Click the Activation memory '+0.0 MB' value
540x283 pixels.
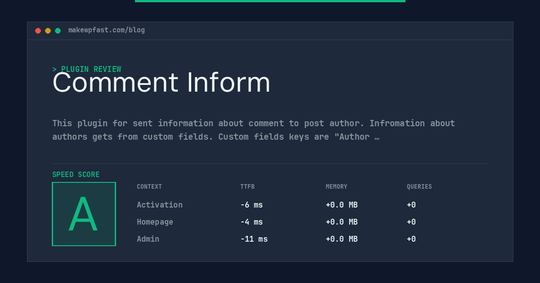coord(342,205)
